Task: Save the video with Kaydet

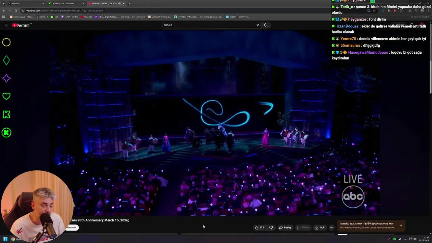Action: pos(303,227)
